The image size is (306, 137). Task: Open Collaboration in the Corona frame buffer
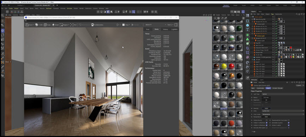click(x=97, y=25)
